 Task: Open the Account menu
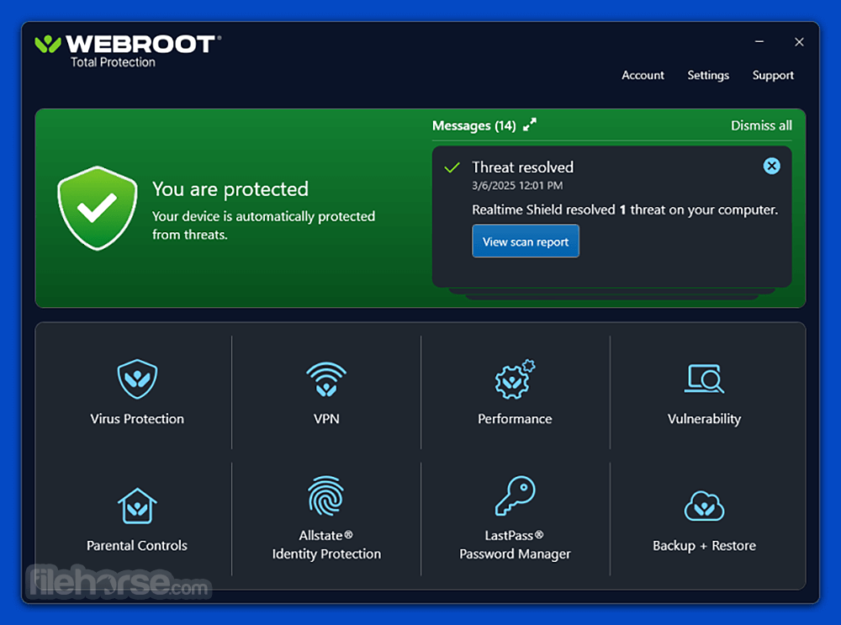(x=643, y=75)
